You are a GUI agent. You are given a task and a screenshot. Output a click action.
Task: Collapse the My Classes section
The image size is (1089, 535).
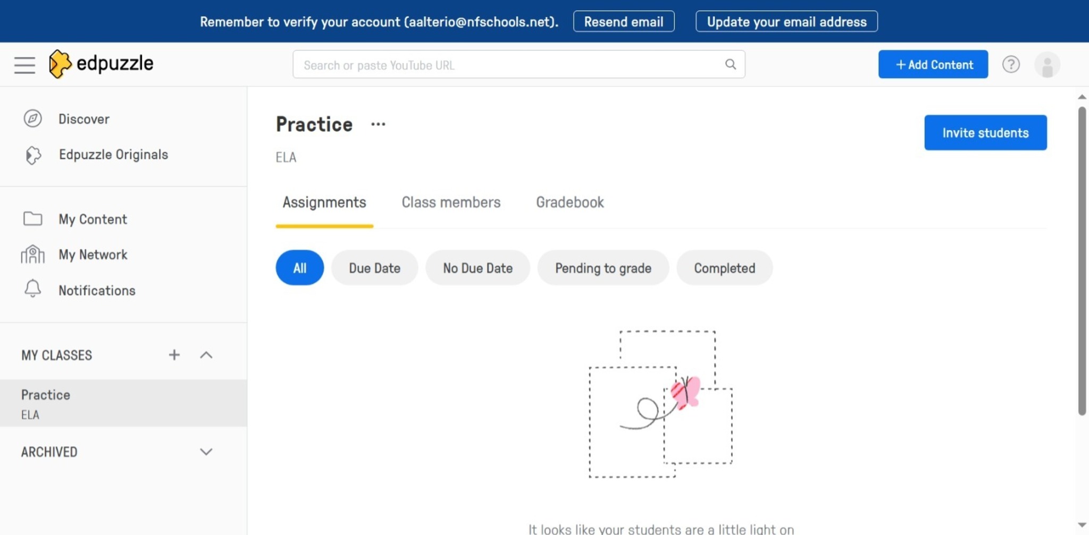(206, 355)
